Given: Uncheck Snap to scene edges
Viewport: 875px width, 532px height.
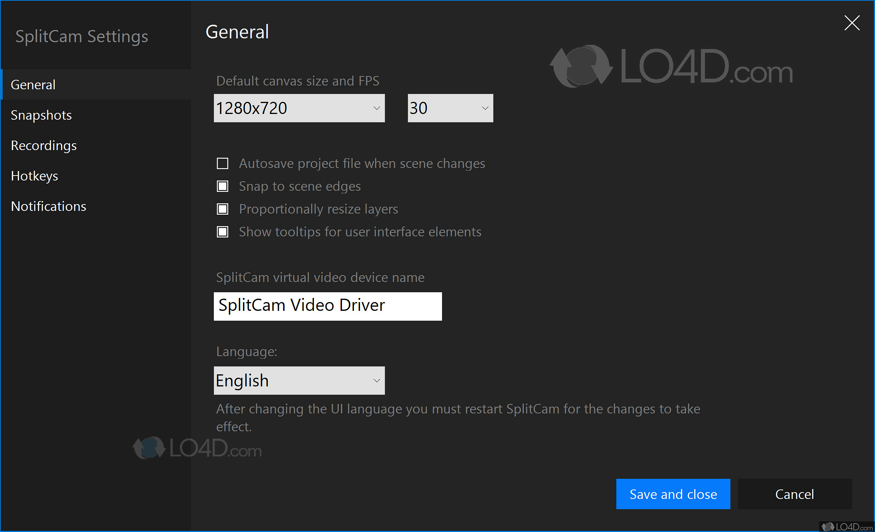Looking at the screenshot, I should tap(223, 187).
